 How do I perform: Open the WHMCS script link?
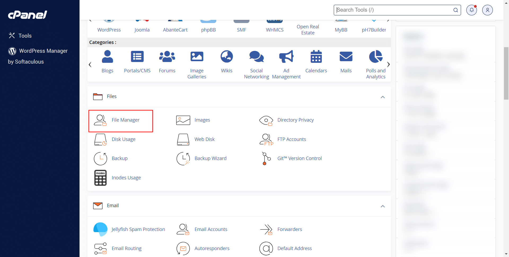coord(275,30)
